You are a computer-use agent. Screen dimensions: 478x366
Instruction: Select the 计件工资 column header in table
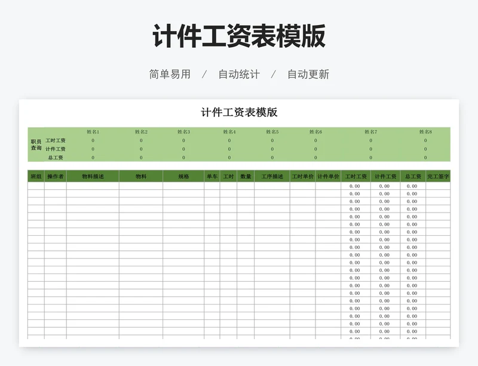385,176
